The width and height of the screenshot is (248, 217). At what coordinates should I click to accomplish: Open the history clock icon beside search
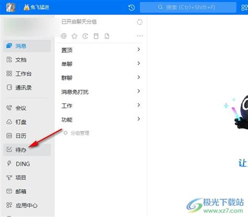tap(131, 7)
